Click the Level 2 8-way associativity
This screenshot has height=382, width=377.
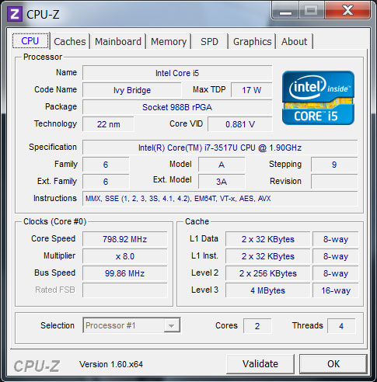coord(336,273)
